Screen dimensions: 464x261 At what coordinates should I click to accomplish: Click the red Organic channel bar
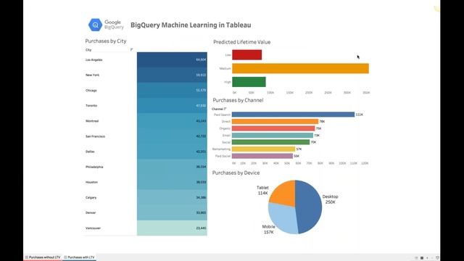coord(273,128)
